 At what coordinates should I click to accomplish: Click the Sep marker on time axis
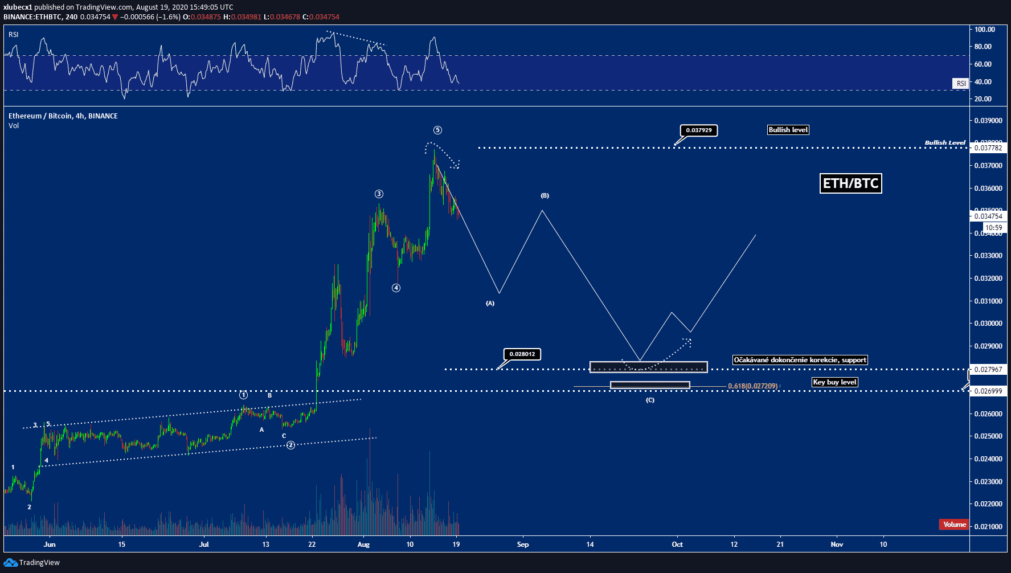[523, 545]
